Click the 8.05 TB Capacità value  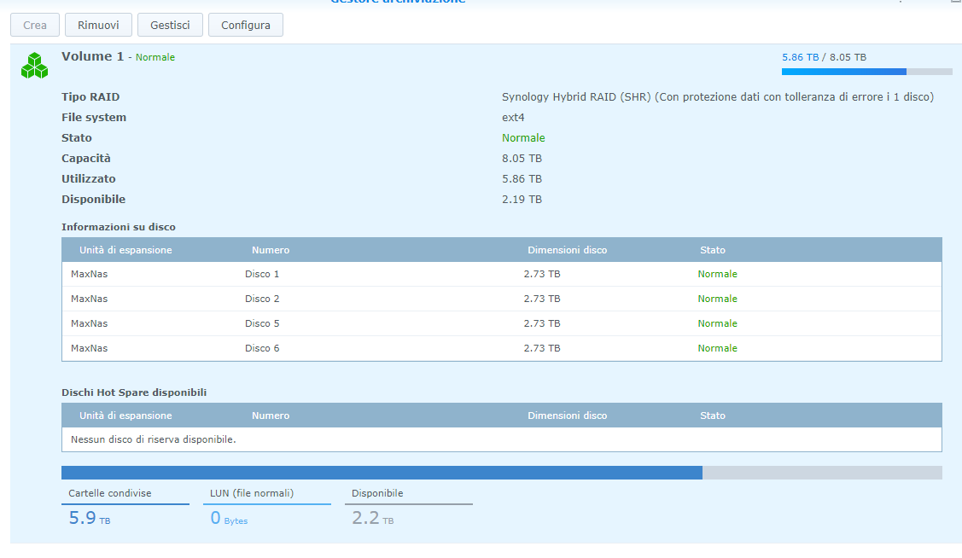click(x=522, y=158)
